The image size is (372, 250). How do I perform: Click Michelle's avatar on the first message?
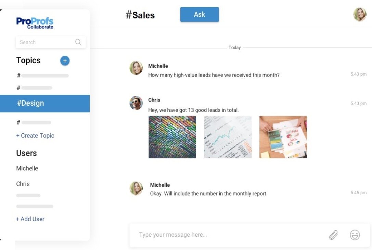click(136, 68)
